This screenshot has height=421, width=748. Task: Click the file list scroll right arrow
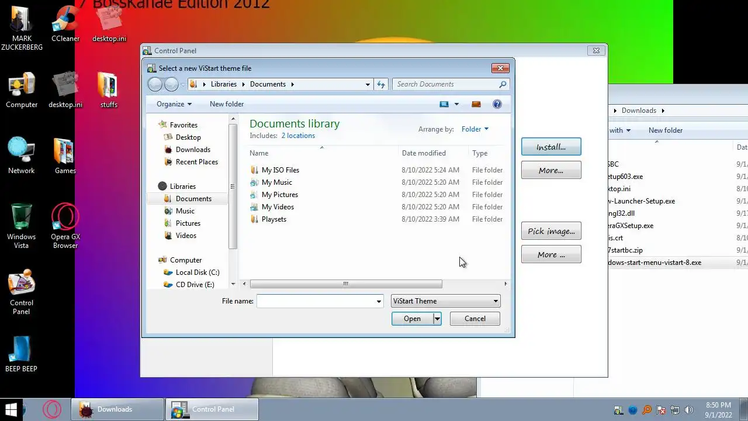click(505, 284)
